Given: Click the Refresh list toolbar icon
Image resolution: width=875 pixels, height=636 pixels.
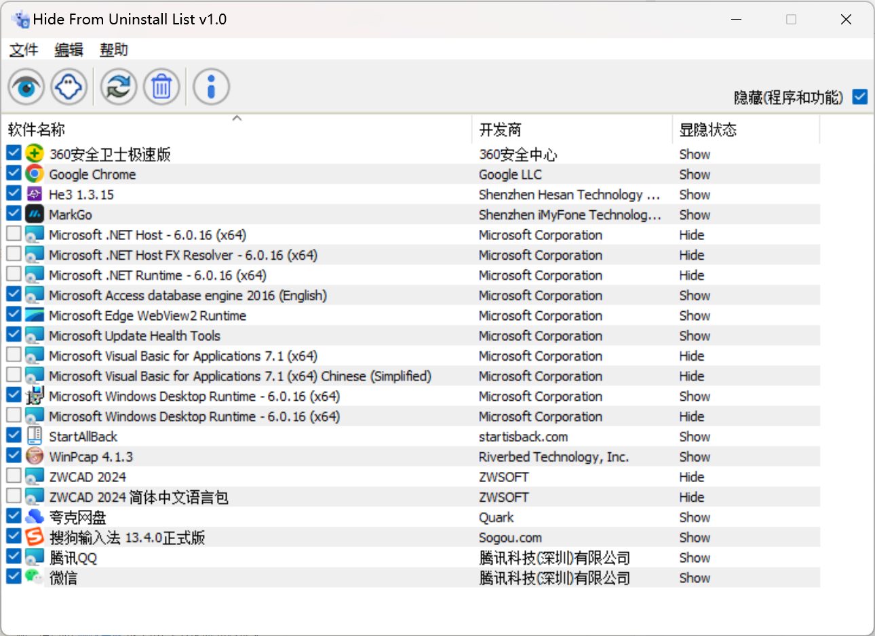Looking at the screenshot, I should tap(119, 87).
